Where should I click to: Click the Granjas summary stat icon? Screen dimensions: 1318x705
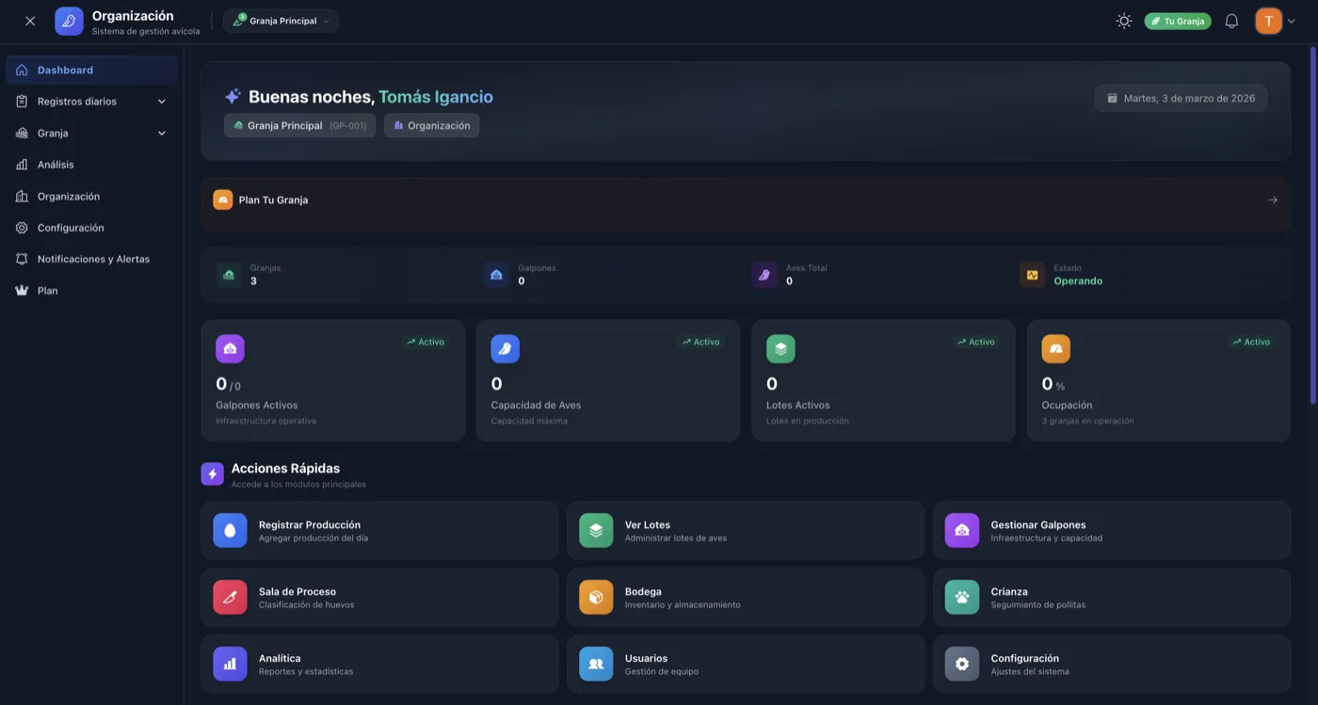[x=229, y=275]
